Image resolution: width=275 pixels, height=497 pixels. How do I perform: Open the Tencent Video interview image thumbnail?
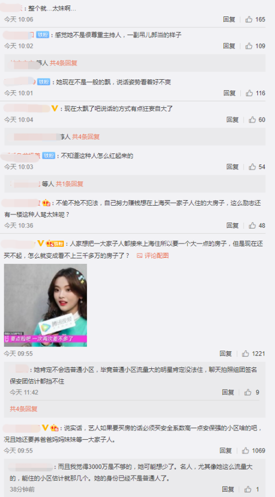45,305
